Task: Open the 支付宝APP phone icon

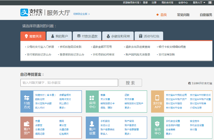Action: pyautogui.click(x=157, y=98)
